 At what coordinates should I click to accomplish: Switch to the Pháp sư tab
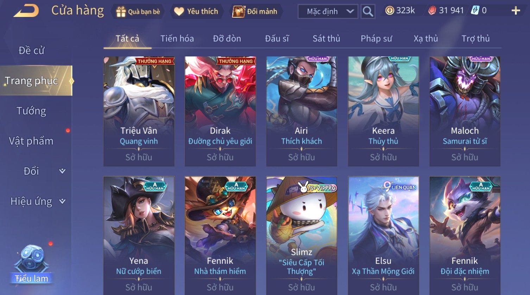(376, 38)
